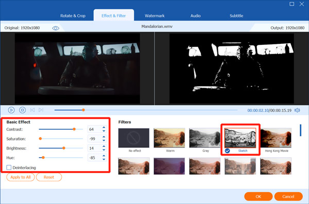Click the Mandalorian.wmv file name
309x204 pixels.
tap(157, 26)
